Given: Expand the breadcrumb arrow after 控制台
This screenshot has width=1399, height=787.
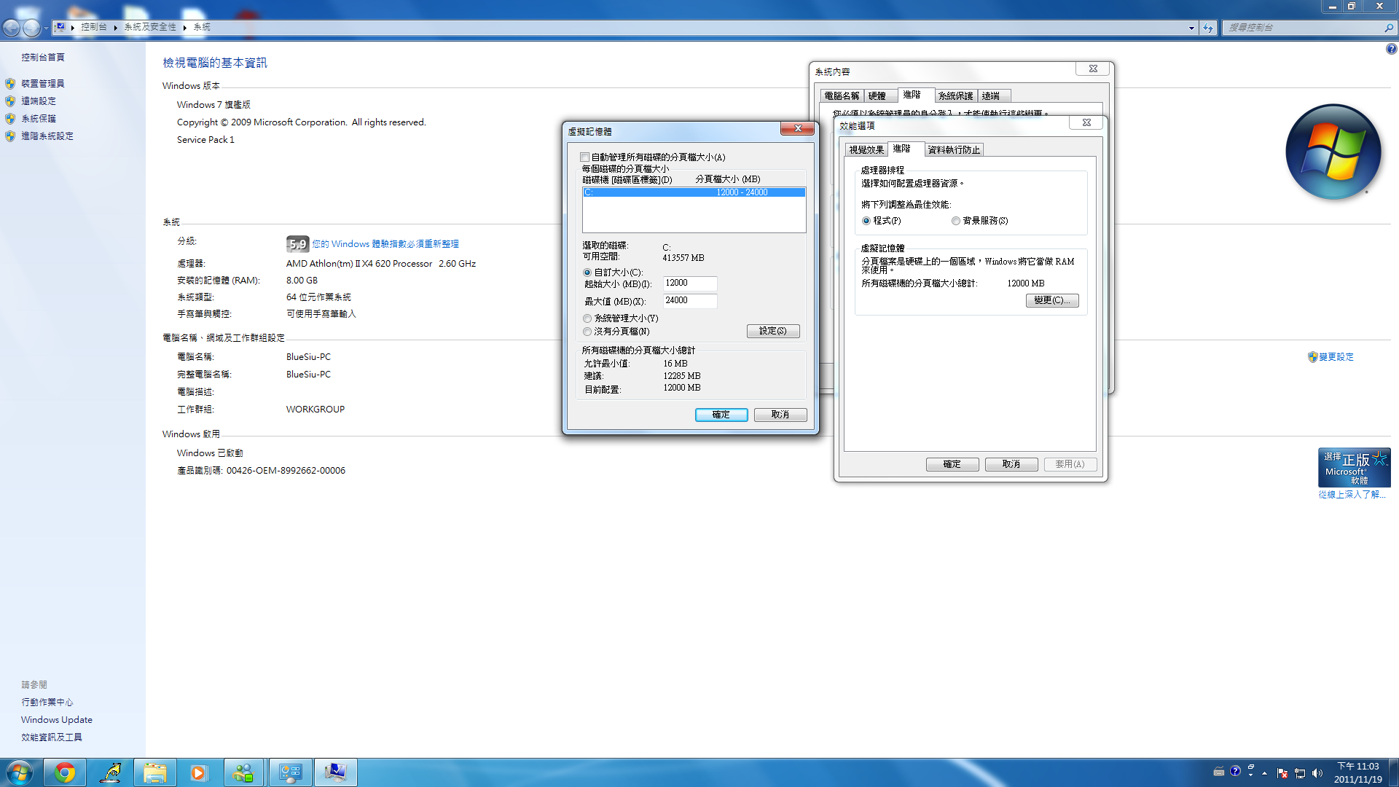Looking at the screenshot, I should [115, 28].
